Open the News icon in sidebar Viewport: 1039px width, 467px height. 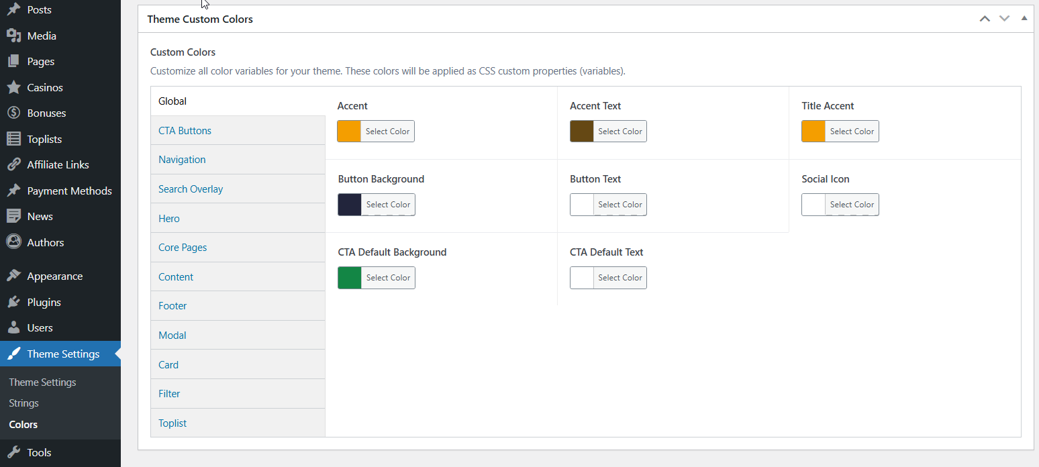tap(15, 215)
